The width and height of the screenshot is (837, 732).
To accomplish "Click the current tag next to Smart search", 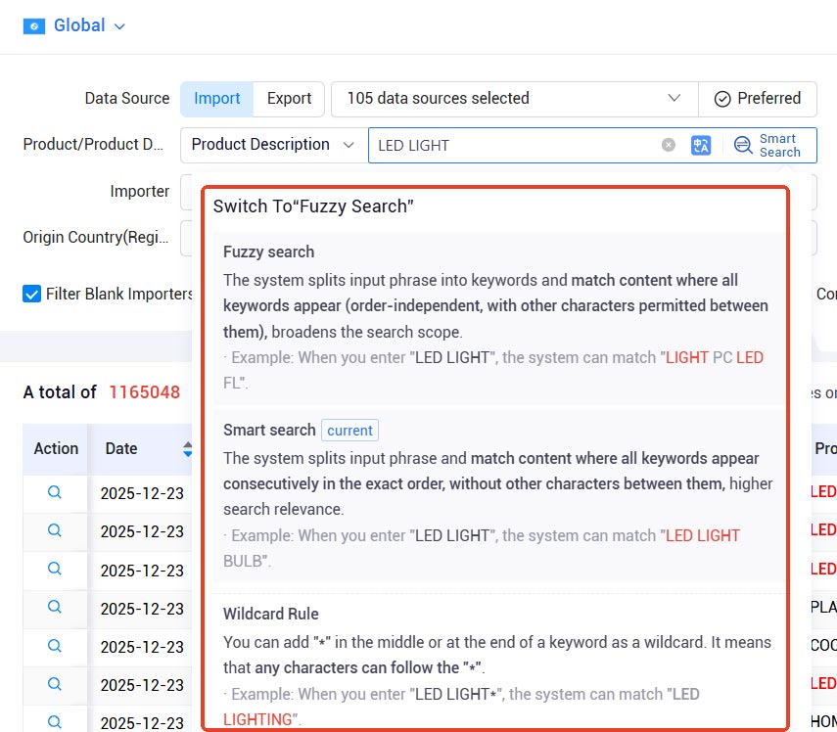I will pyautogui.click(x=349, y=430).
